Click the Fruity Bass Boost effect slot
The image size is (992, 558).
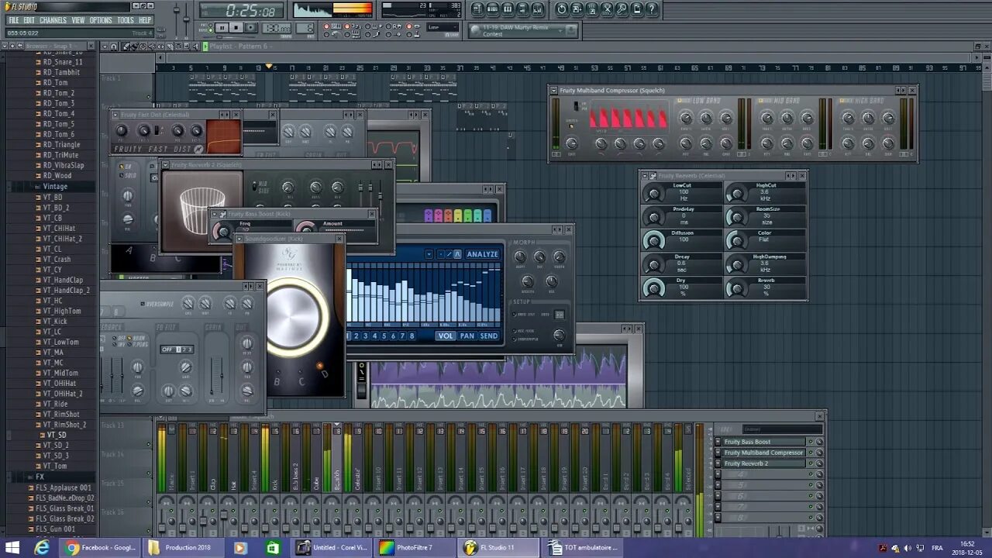pyautogui.click(x=764, y=442)
